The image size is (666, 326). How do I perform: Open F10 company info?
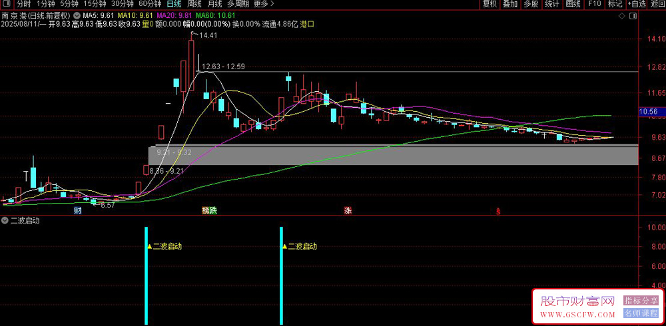pyautogui.click(x=594, y=4)
